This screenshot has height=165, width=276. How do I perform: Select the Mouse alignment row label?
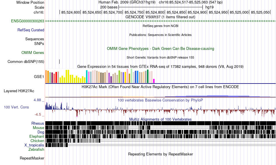coord(38,128)
